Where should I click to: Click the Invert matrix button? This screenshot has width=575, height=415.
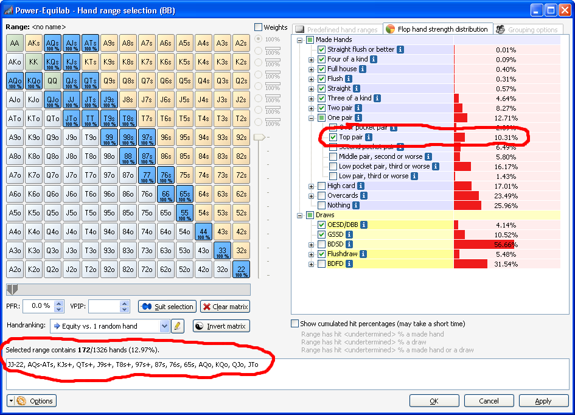tap(221, 326)
